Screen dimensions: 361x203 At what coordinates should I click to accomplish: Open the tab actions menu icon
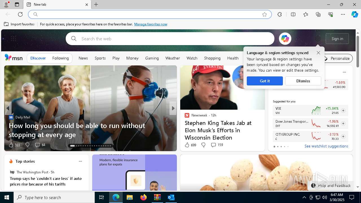17,5
